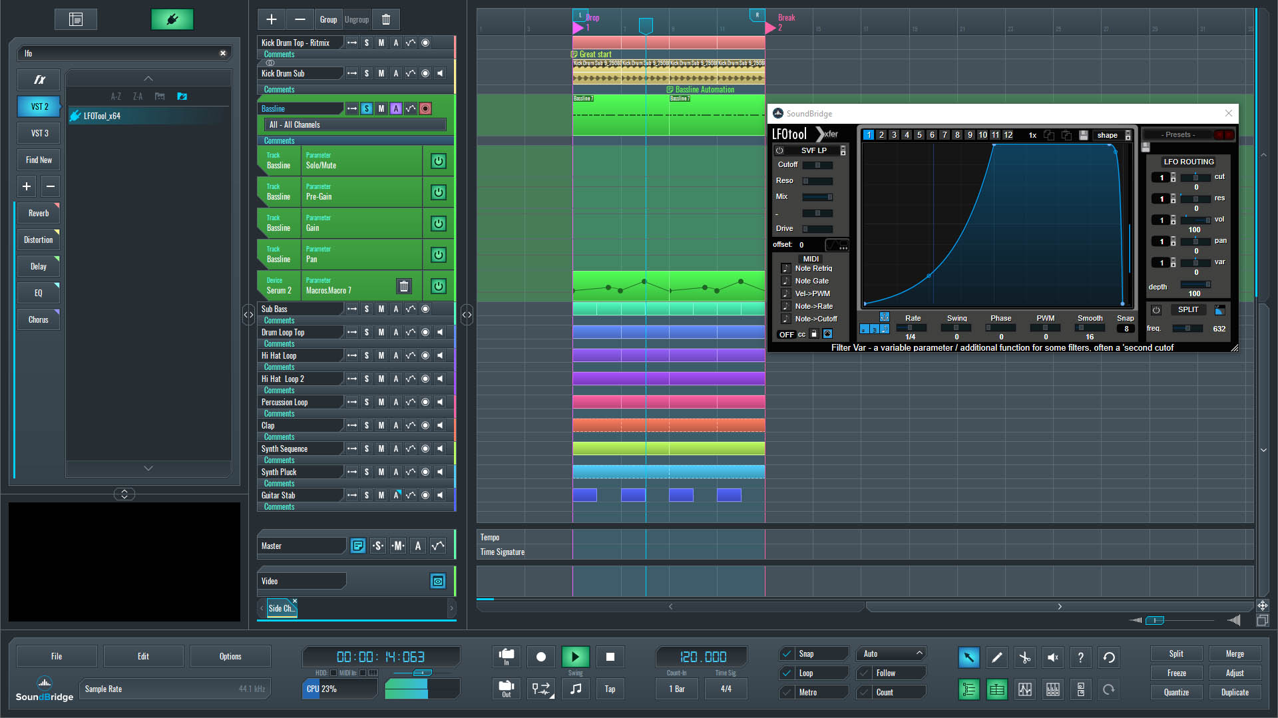Select the mute speaker tool
The image size is (1278, 718).
point(1052,657)
